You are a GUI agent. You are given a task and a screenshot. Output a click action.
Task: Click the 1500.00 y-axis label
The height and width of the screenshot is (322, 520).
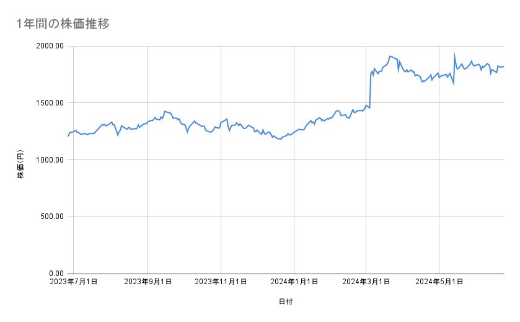[x=48, y=103]
